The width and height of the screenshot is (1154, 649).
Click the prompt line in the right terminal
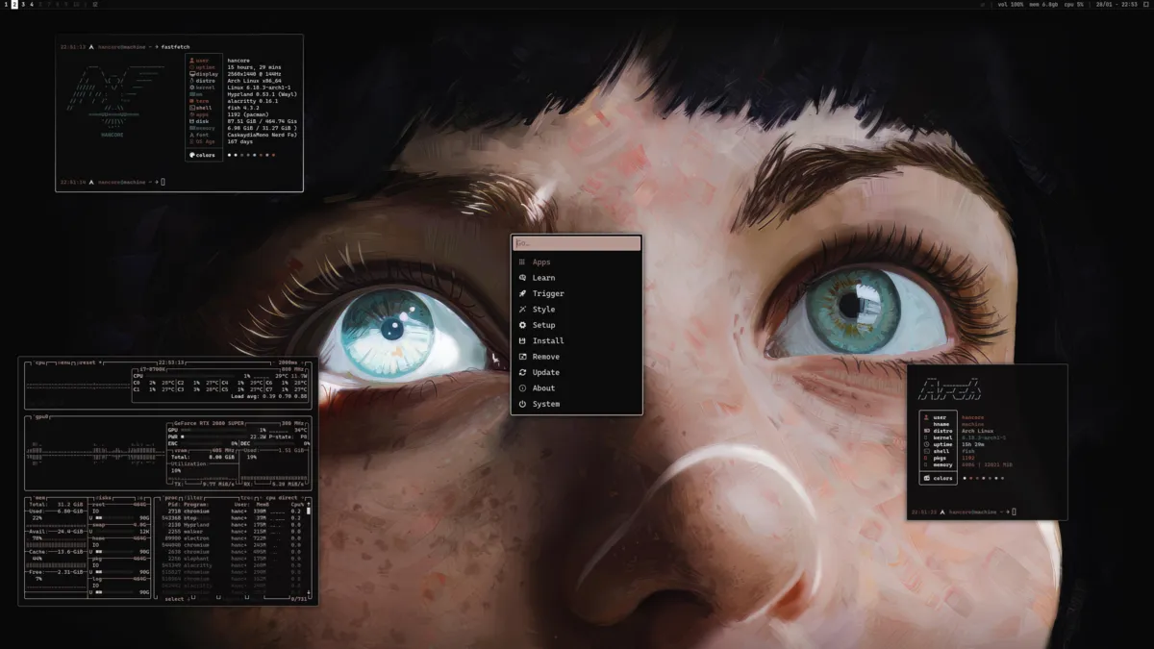click(x=963, y=512)
